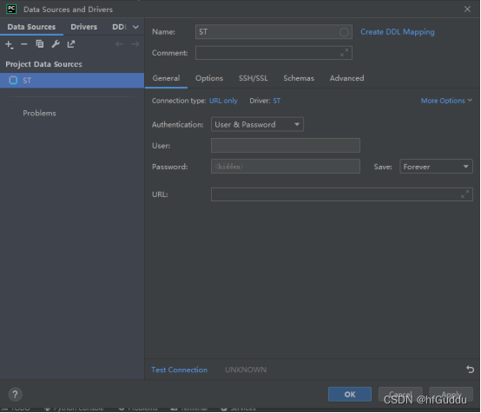Open the hidden tabs chevron beside DDL
The image size is (481, 413).
(135, 27)
